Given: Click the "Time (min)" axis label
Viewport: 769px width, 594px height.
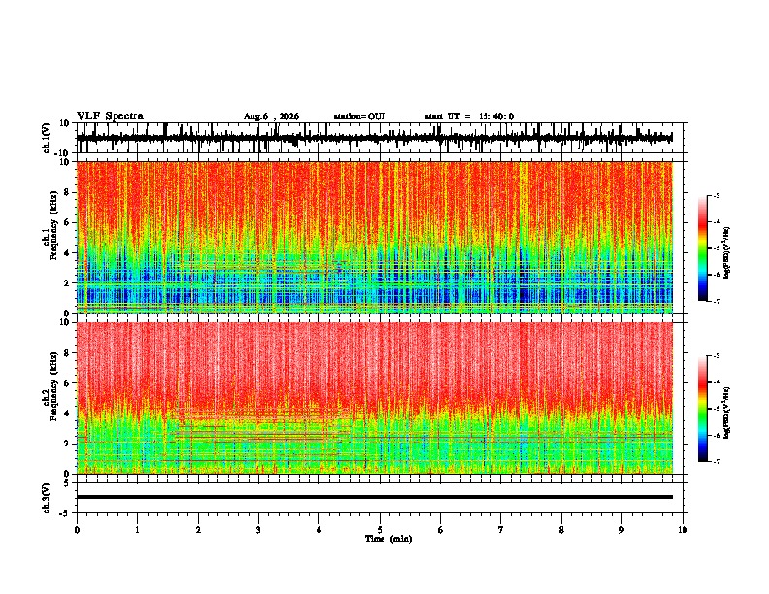Looking at the screenshot, I should (x=388, y=539).
